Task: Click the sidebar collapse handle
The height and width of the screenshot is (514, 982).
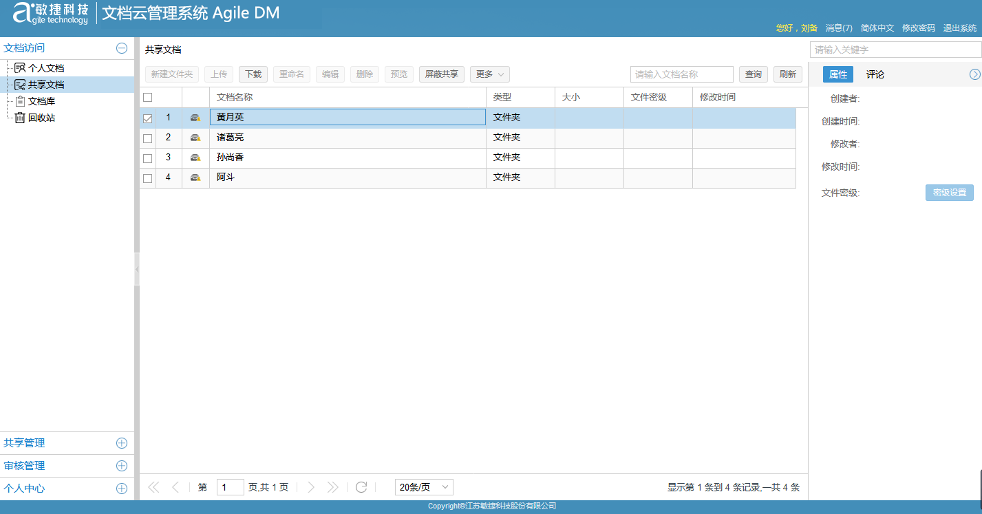Action: [137, 269]
